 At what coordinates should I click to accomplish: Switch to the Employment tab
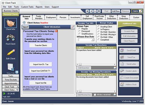tap(51, 17)
